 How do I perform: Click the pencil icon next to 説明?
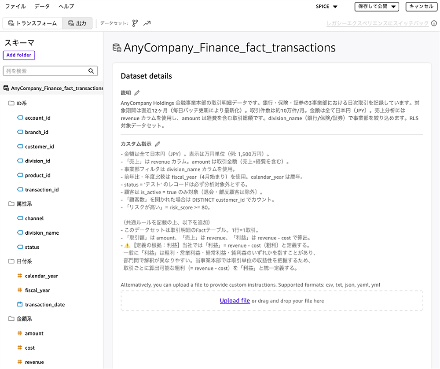(x=137, y=92)
